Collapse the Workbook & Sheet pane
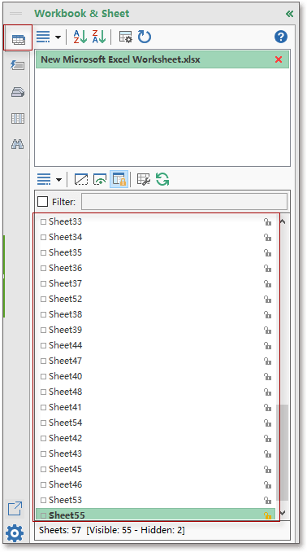Screen dimensions: 307x552 pyautogui.click(x=289, y=14)
